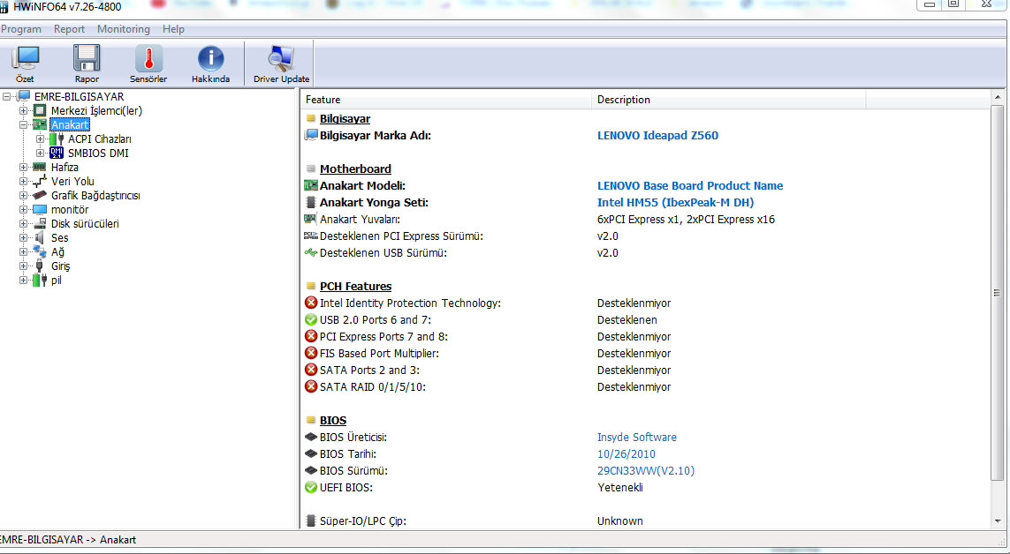This screenshot has height=554, width=1010.
Task: Open Intel HM55 (IbexPeak-M DH) link
Action: tap(675, 202)
